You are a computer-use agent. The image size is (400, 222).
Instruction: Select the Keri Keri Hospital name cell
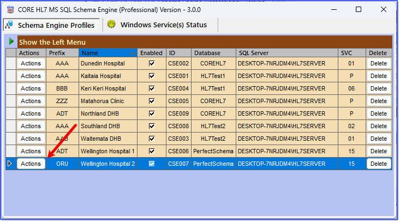click(108, 88)
